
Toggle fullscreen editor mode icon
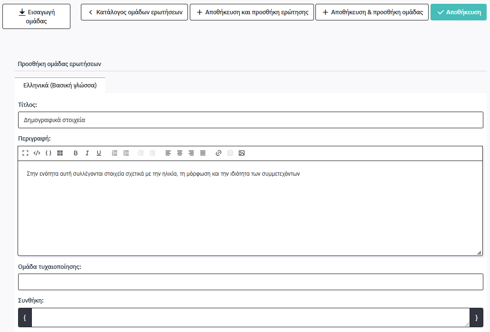25,153
